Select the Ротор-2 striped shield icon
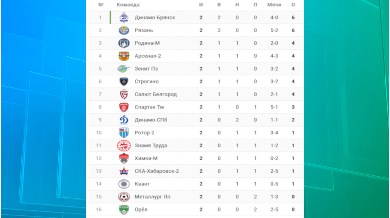Image resolution: width=390 pixels, height=218 pixels. [124, 133]
